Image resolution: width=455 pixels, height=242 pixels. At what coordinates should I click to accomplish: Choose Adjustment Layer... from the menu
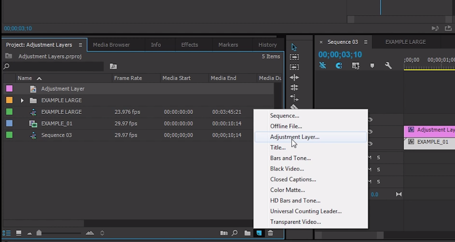(311, 137)
